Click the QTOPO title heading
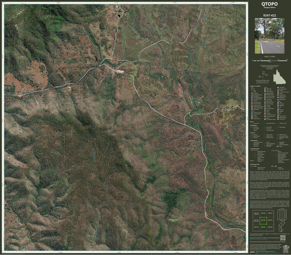This screenshot has width=291, height=255. pos(269,4)
